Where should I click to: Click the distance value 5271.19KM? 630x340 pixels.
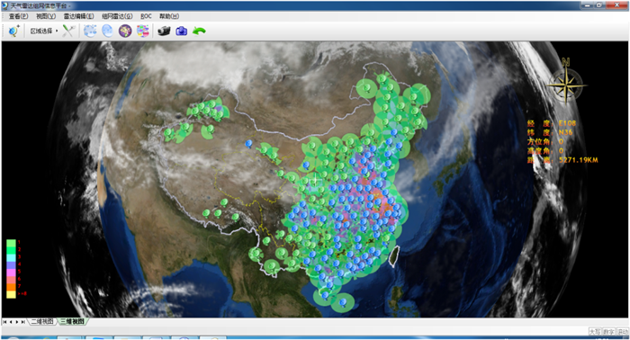[578, 160]
